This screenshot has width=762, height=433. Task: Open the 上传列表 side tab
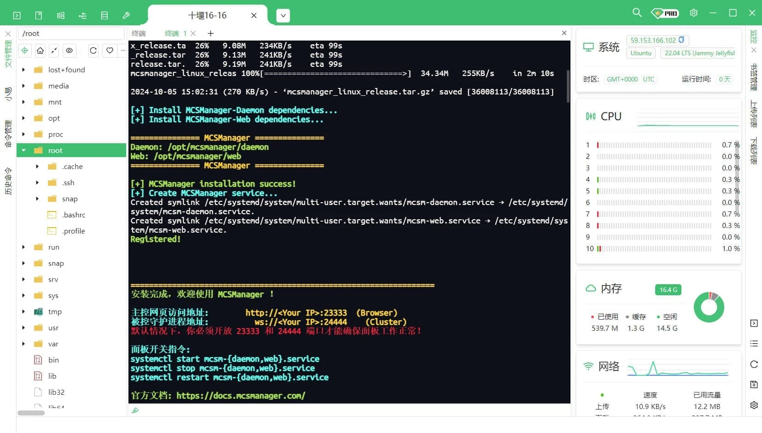[754, 114]
